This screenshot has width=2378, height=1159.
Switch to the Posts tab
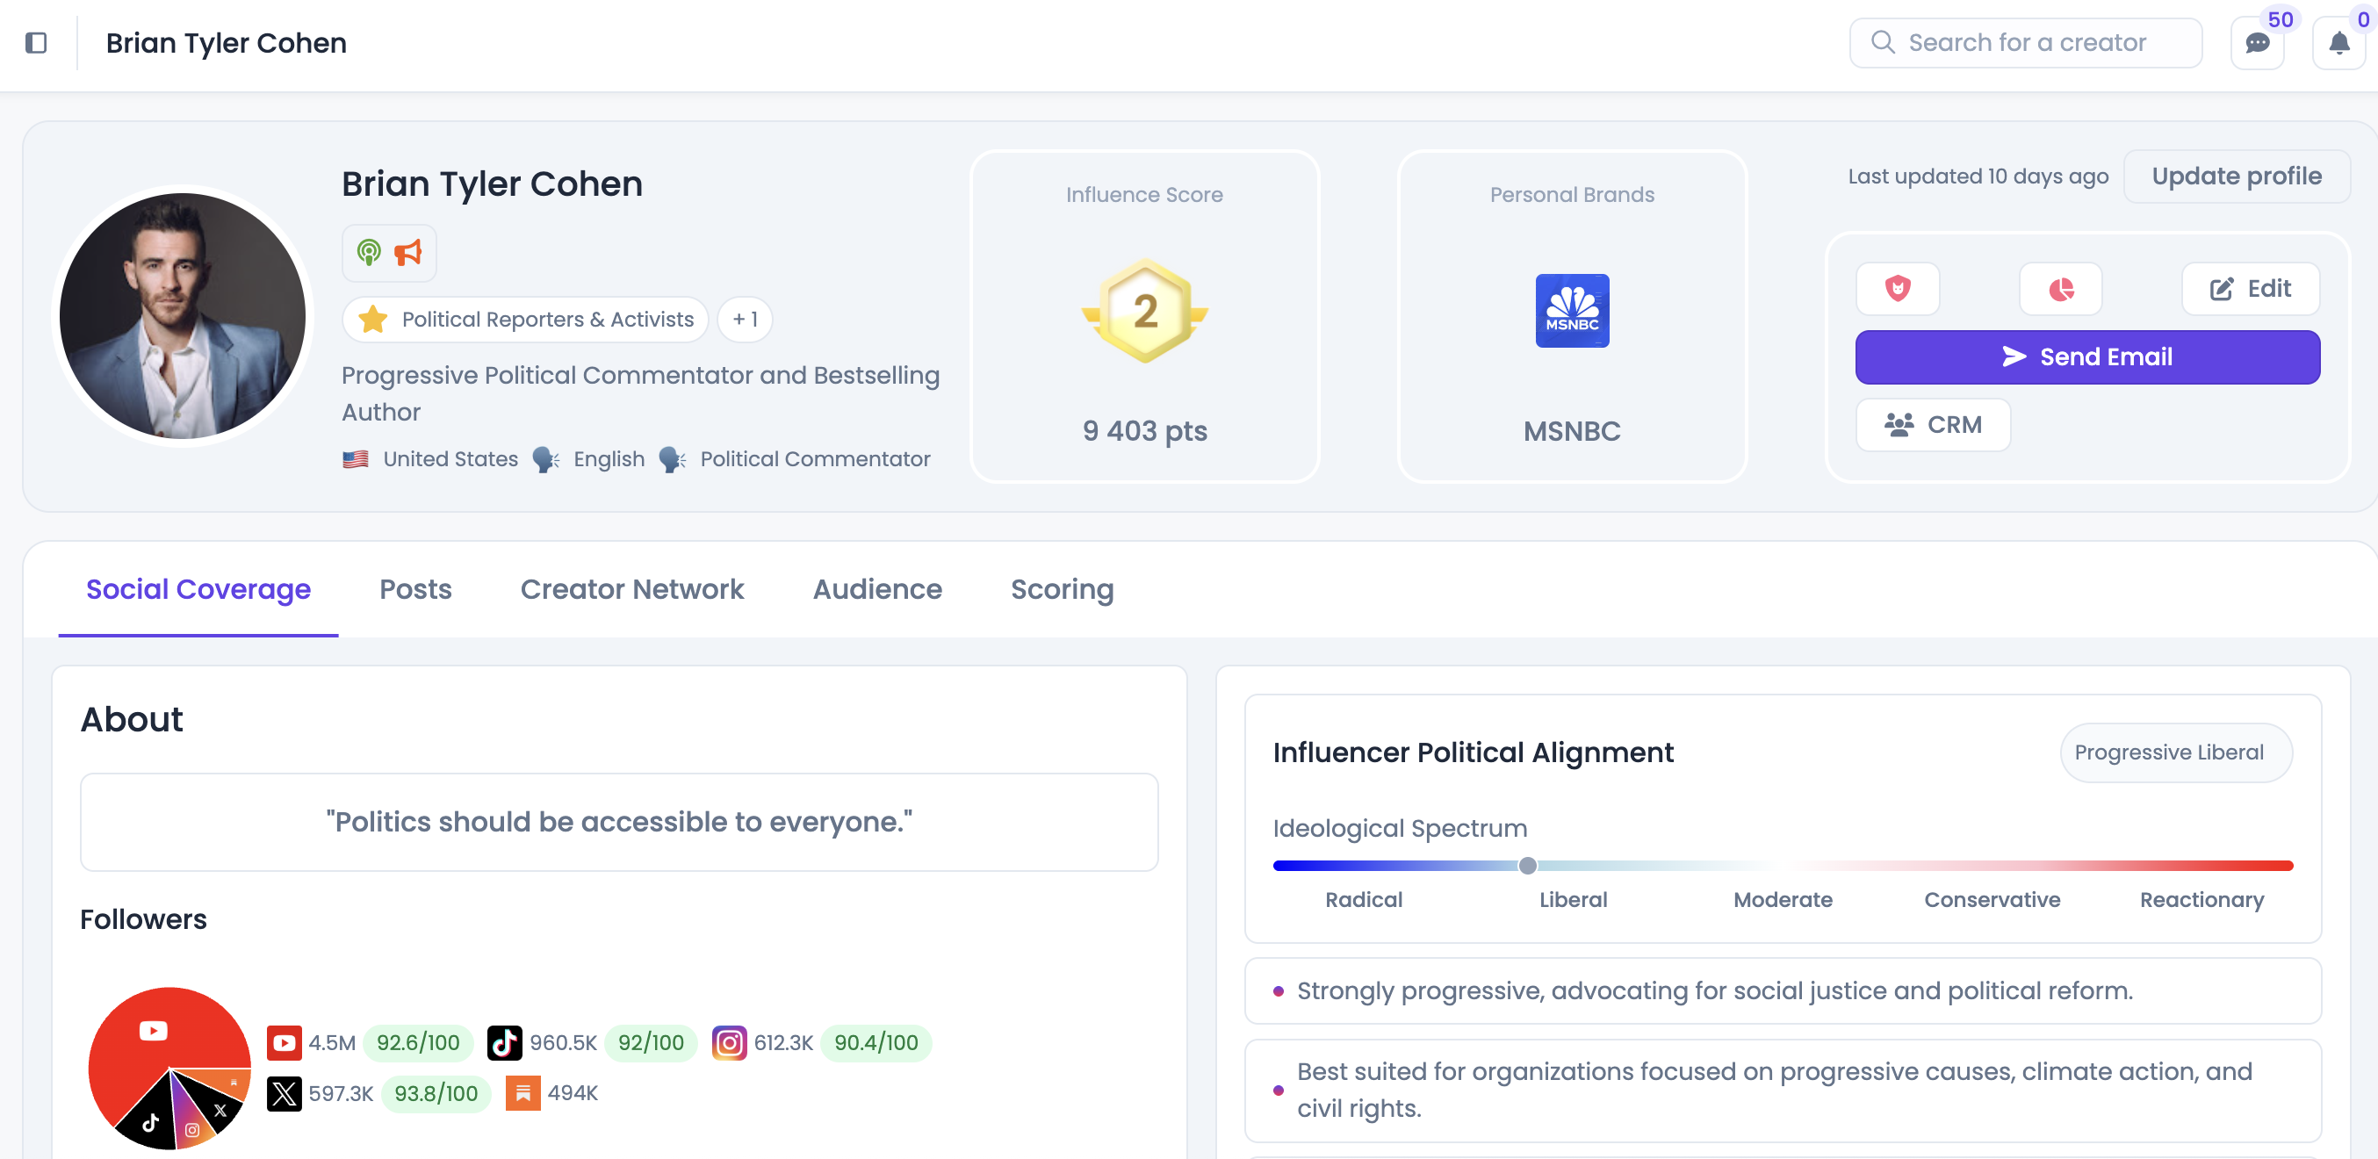(415, 589)
